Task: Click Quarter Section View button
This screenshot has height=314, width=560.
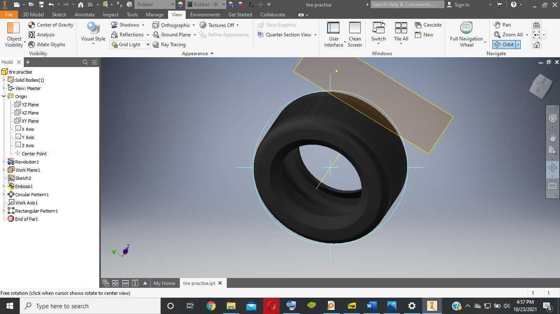Action: click(284, 35)
